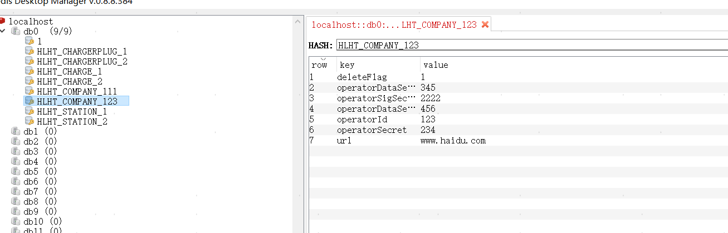Click the db0 database icon

tap(16, 31)
